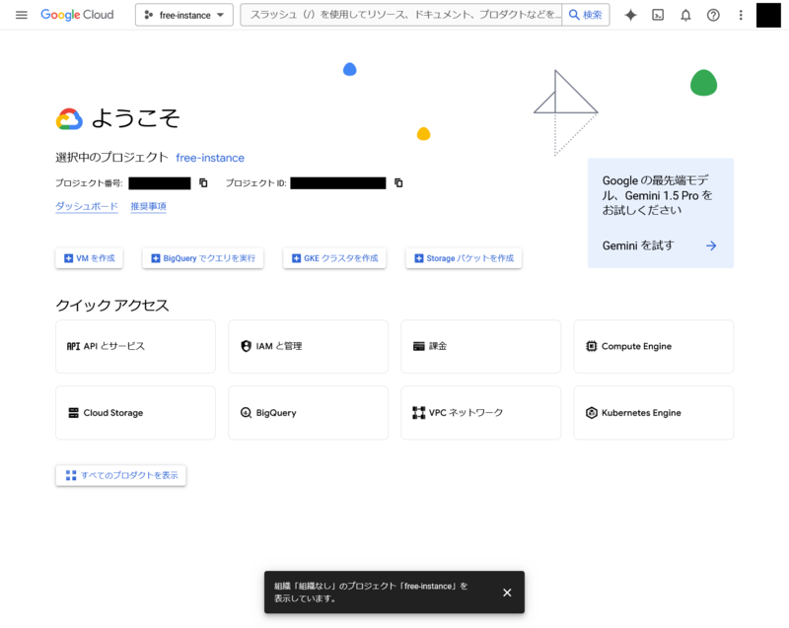
Task: Click the toast message text
Action: [371, 593]
